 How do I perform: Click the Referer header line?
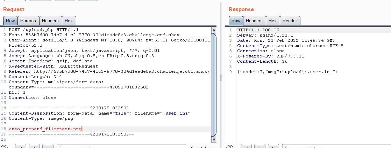coord(109,71)
